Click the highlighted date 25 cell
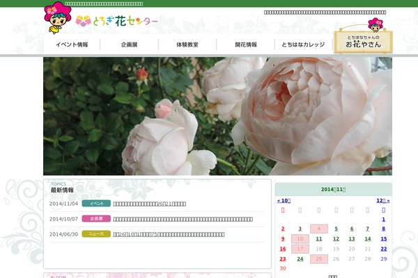 (319, 259)
